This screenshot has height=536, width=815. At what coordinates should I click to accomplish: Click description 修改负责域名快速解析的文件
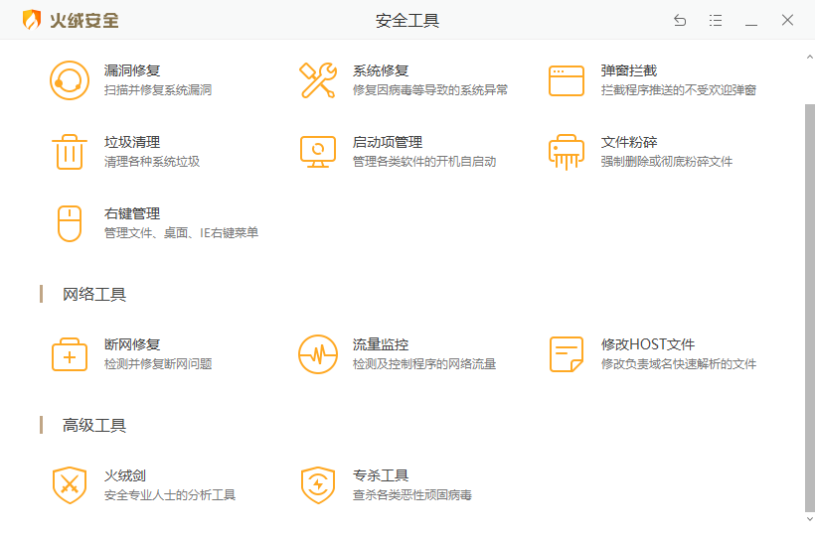pos(679,364)
